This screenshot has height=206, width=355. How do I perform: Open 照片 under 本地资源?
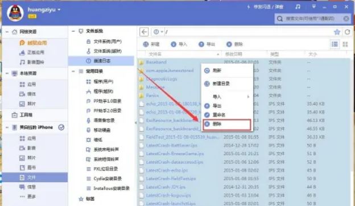click(28, 104)
